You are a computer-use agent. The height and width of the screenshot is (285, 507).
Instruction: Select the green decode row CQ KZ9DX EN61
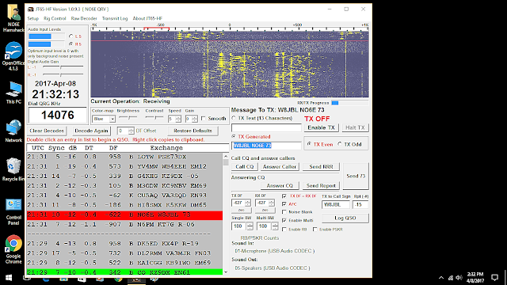click(x=125, y=272)
